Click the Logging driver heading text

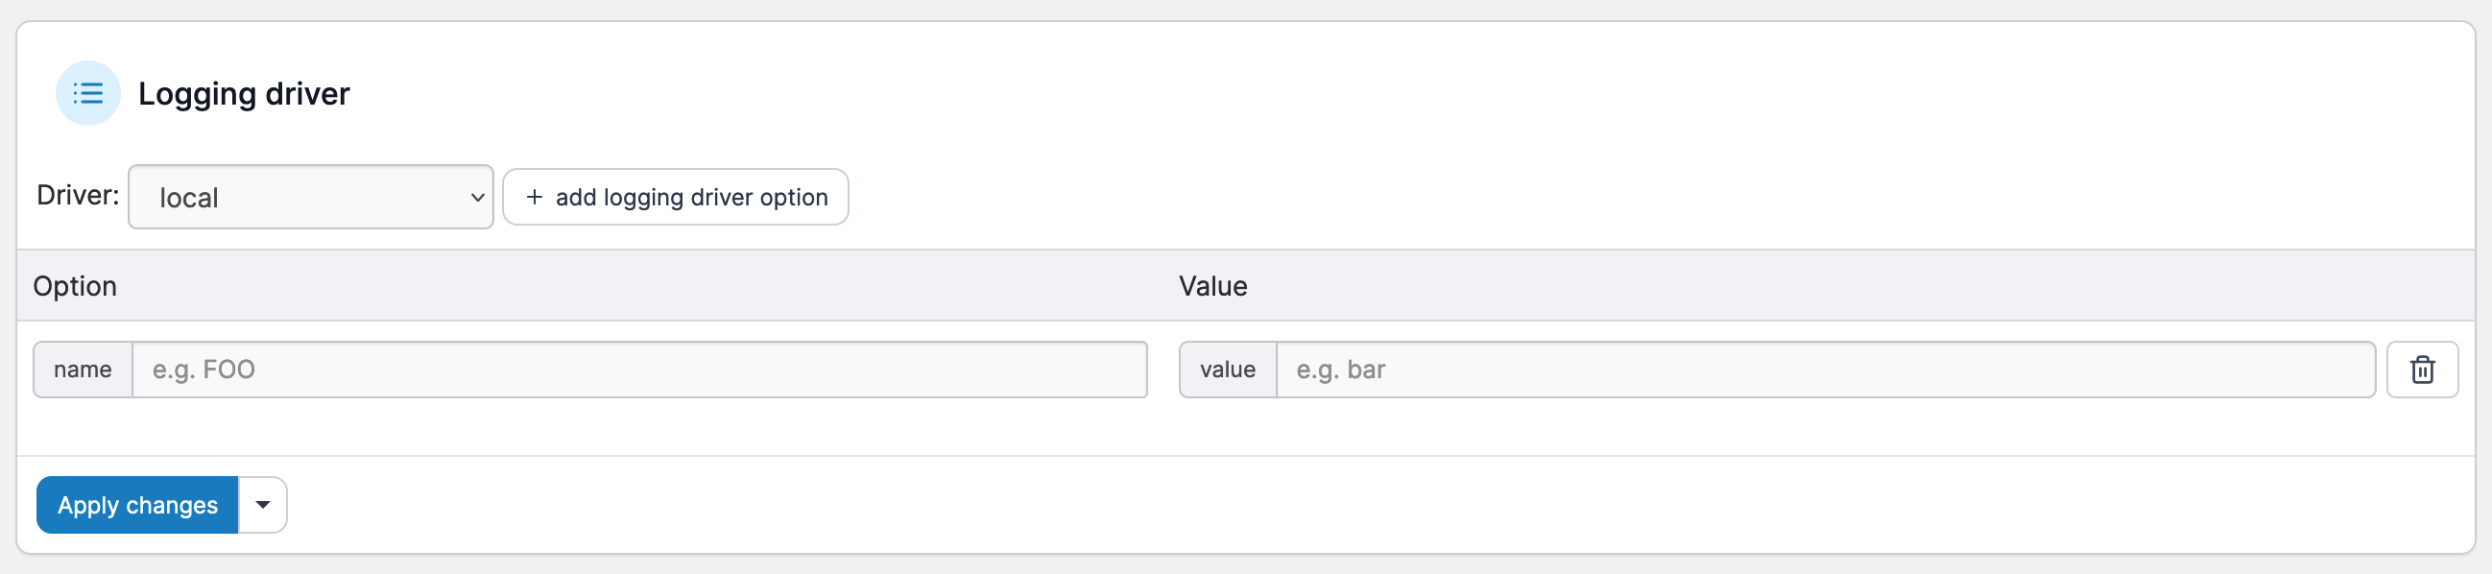[244, 94]
